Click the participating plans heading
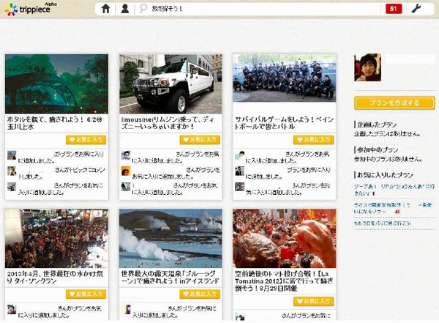The width and height of the screenshot is (439, 323). click(377, 149)
